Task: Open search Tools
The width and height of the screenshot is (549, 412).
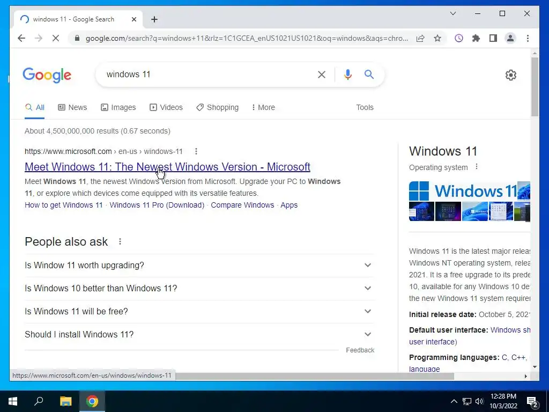Action: click(365, 107)
